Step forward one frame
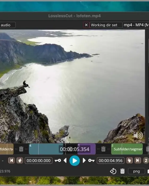This screenshot has height=186, width=149. click(84, 160)
